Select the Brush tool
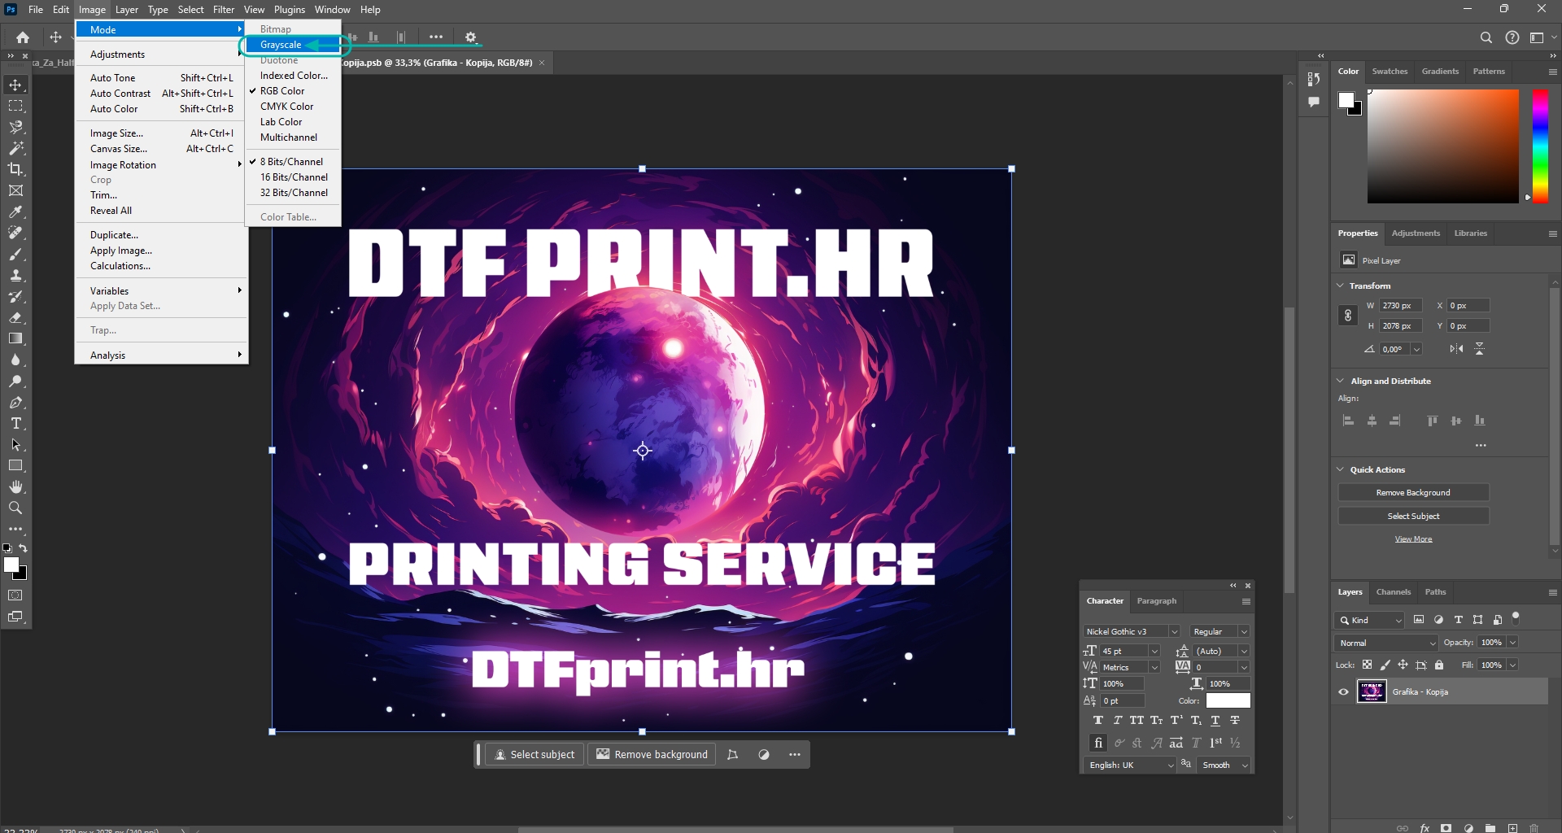This screenshot has height=833, width=1562. tap(15, 254)
